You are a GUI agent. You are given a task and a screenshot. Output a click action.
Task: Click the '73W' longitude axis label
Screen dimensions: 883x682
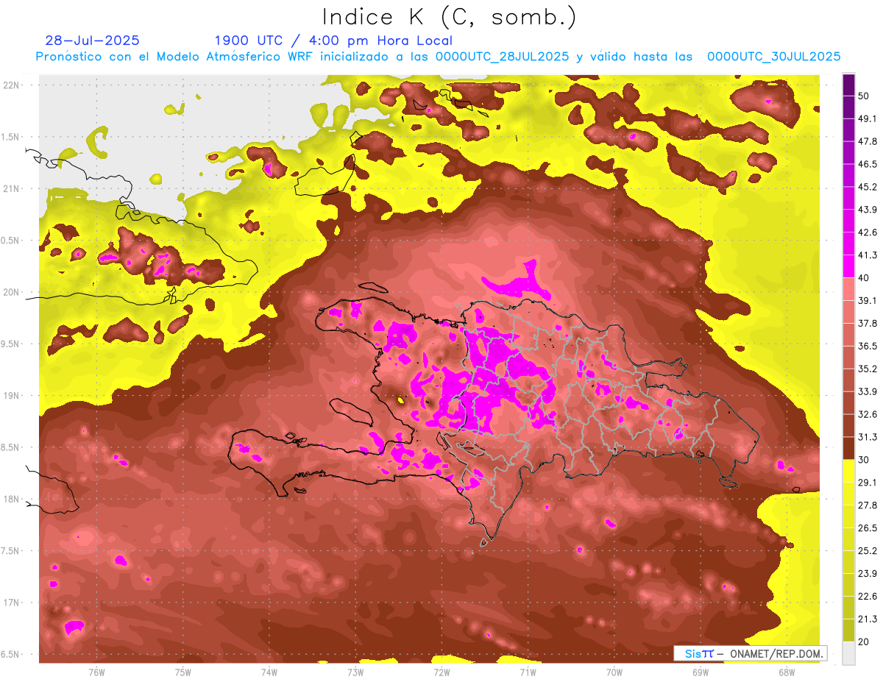(x=355, y=672)
